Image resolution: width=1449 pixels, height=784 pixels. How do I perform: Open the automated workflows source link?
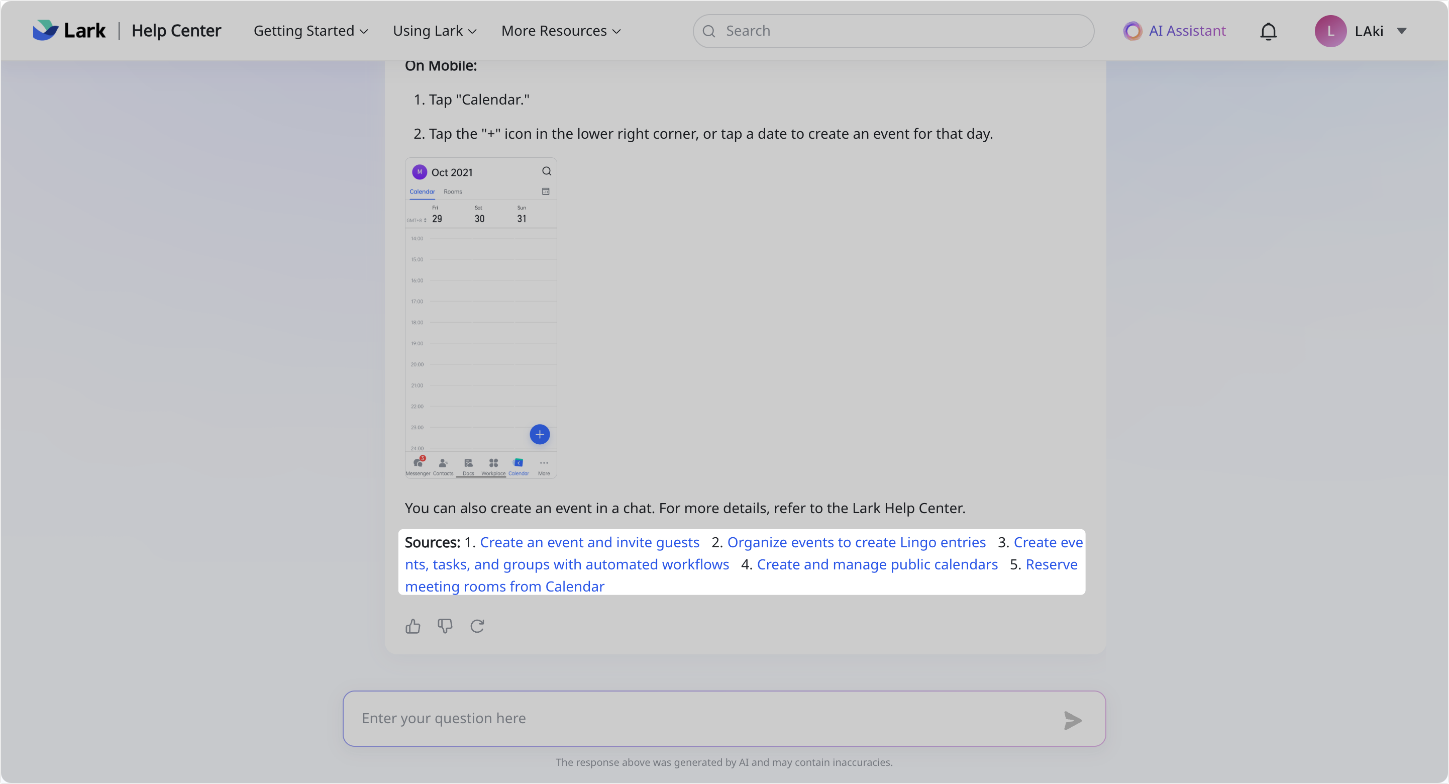[x=567, y=564]
